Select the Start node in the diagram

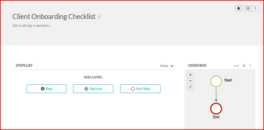click(216, 81)
